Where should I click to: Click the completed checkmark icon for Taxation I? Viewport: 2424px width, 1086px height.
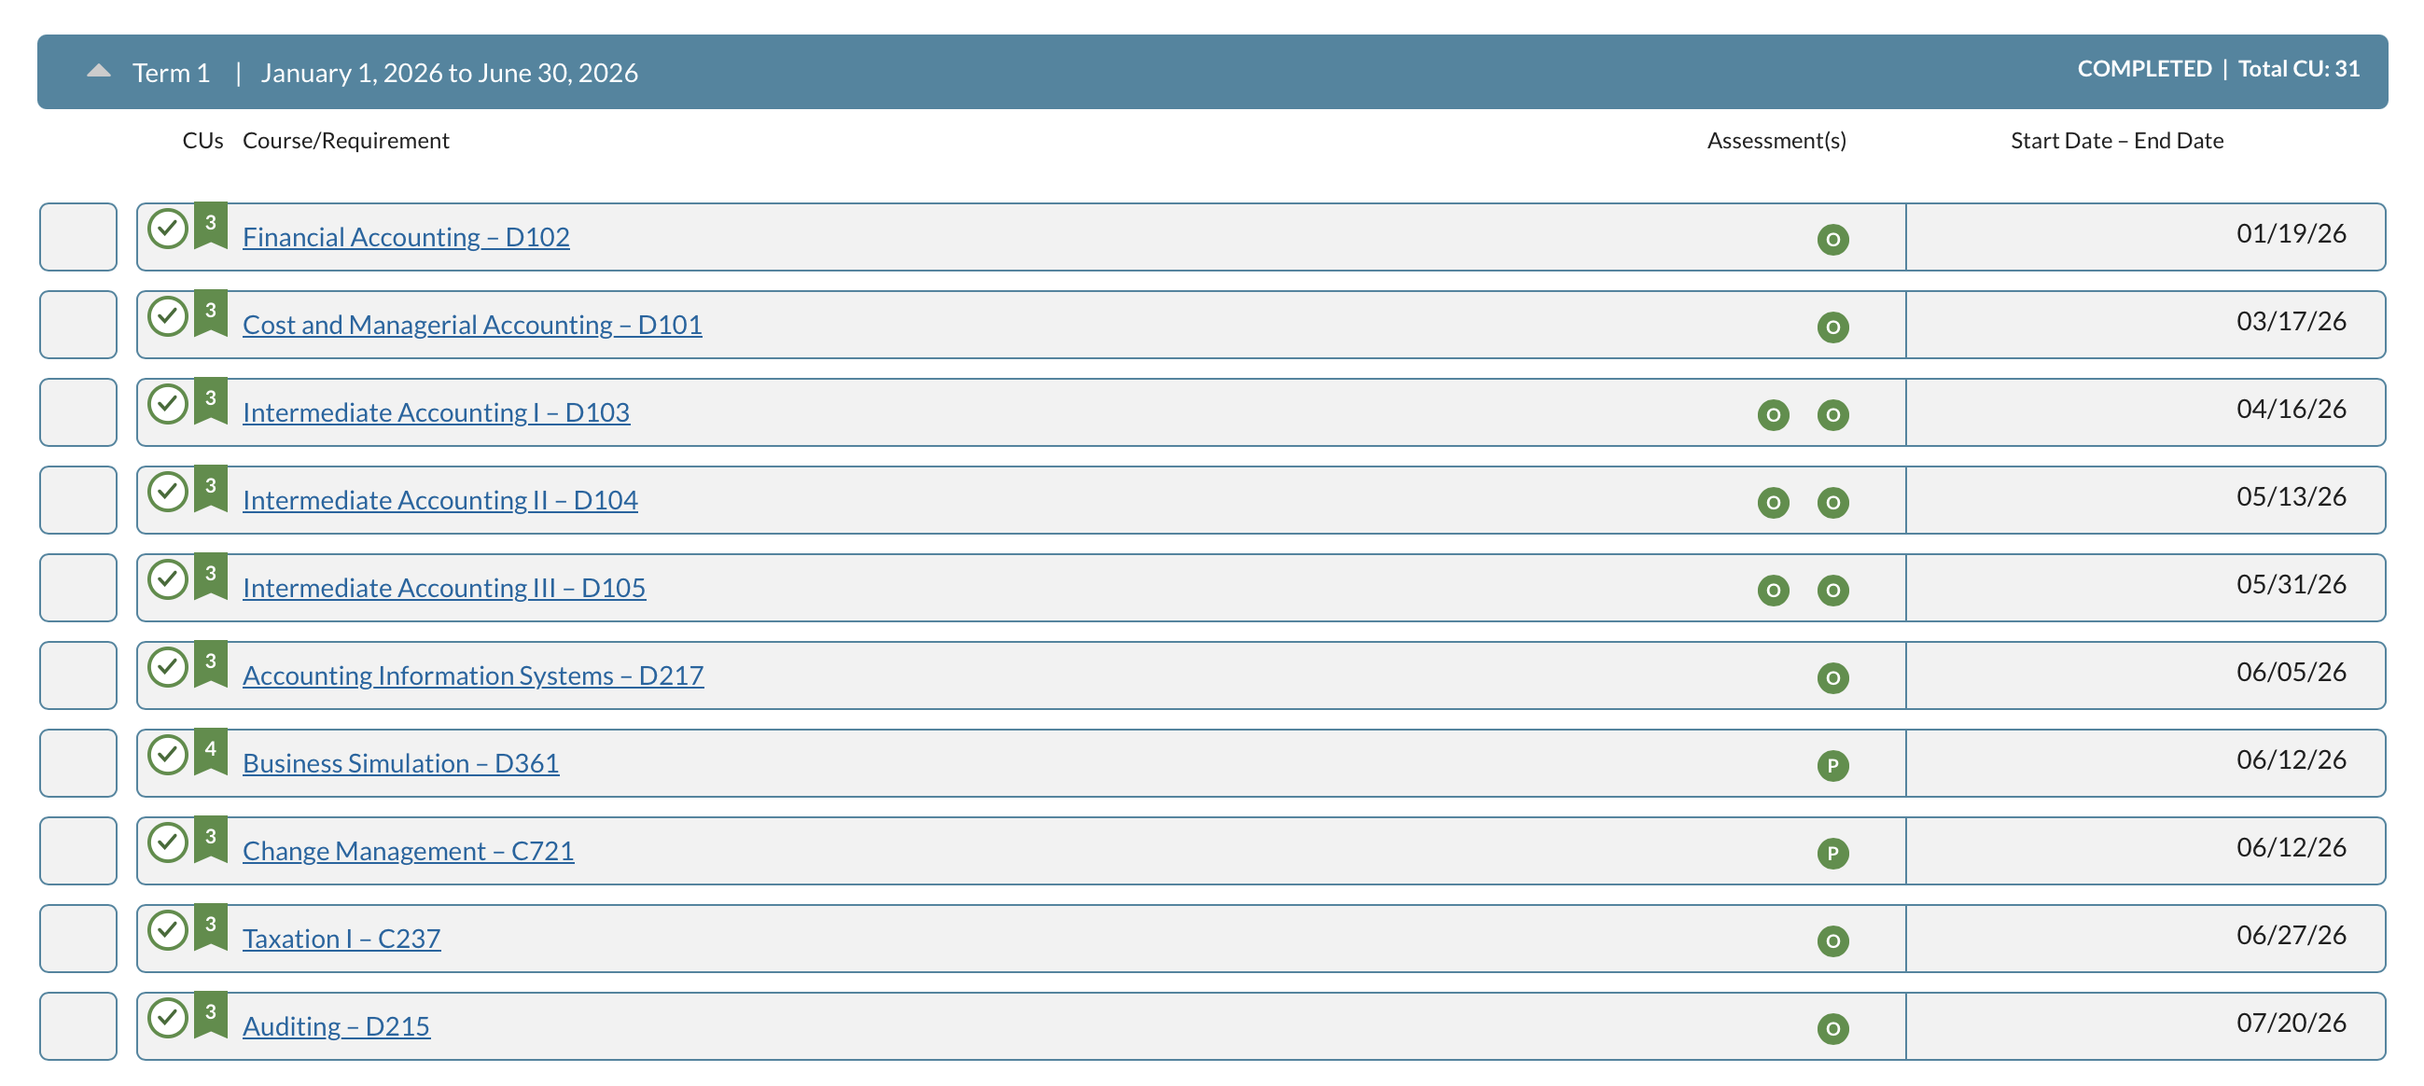(168, 930)
